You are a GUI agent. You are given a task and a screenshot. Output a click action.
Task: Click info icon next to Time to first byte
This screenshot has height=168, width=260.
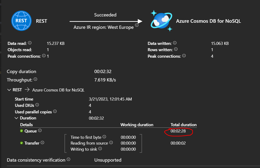[104, 137]
